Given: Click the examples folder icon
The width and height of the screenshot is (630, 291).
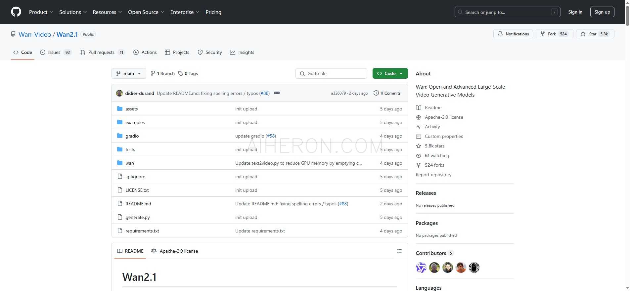Looking at the screenshot, I should pyautogui.click(x=120, y=122).
